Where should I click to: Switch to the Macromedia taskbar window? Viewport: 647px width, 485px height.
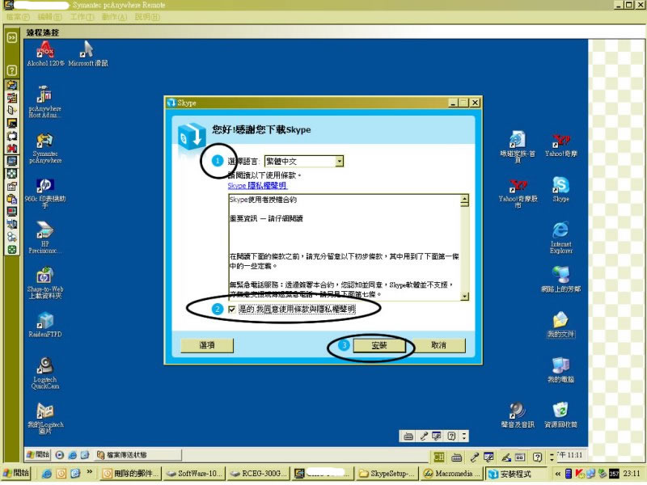pyautogui.click(x=451, y=474)
